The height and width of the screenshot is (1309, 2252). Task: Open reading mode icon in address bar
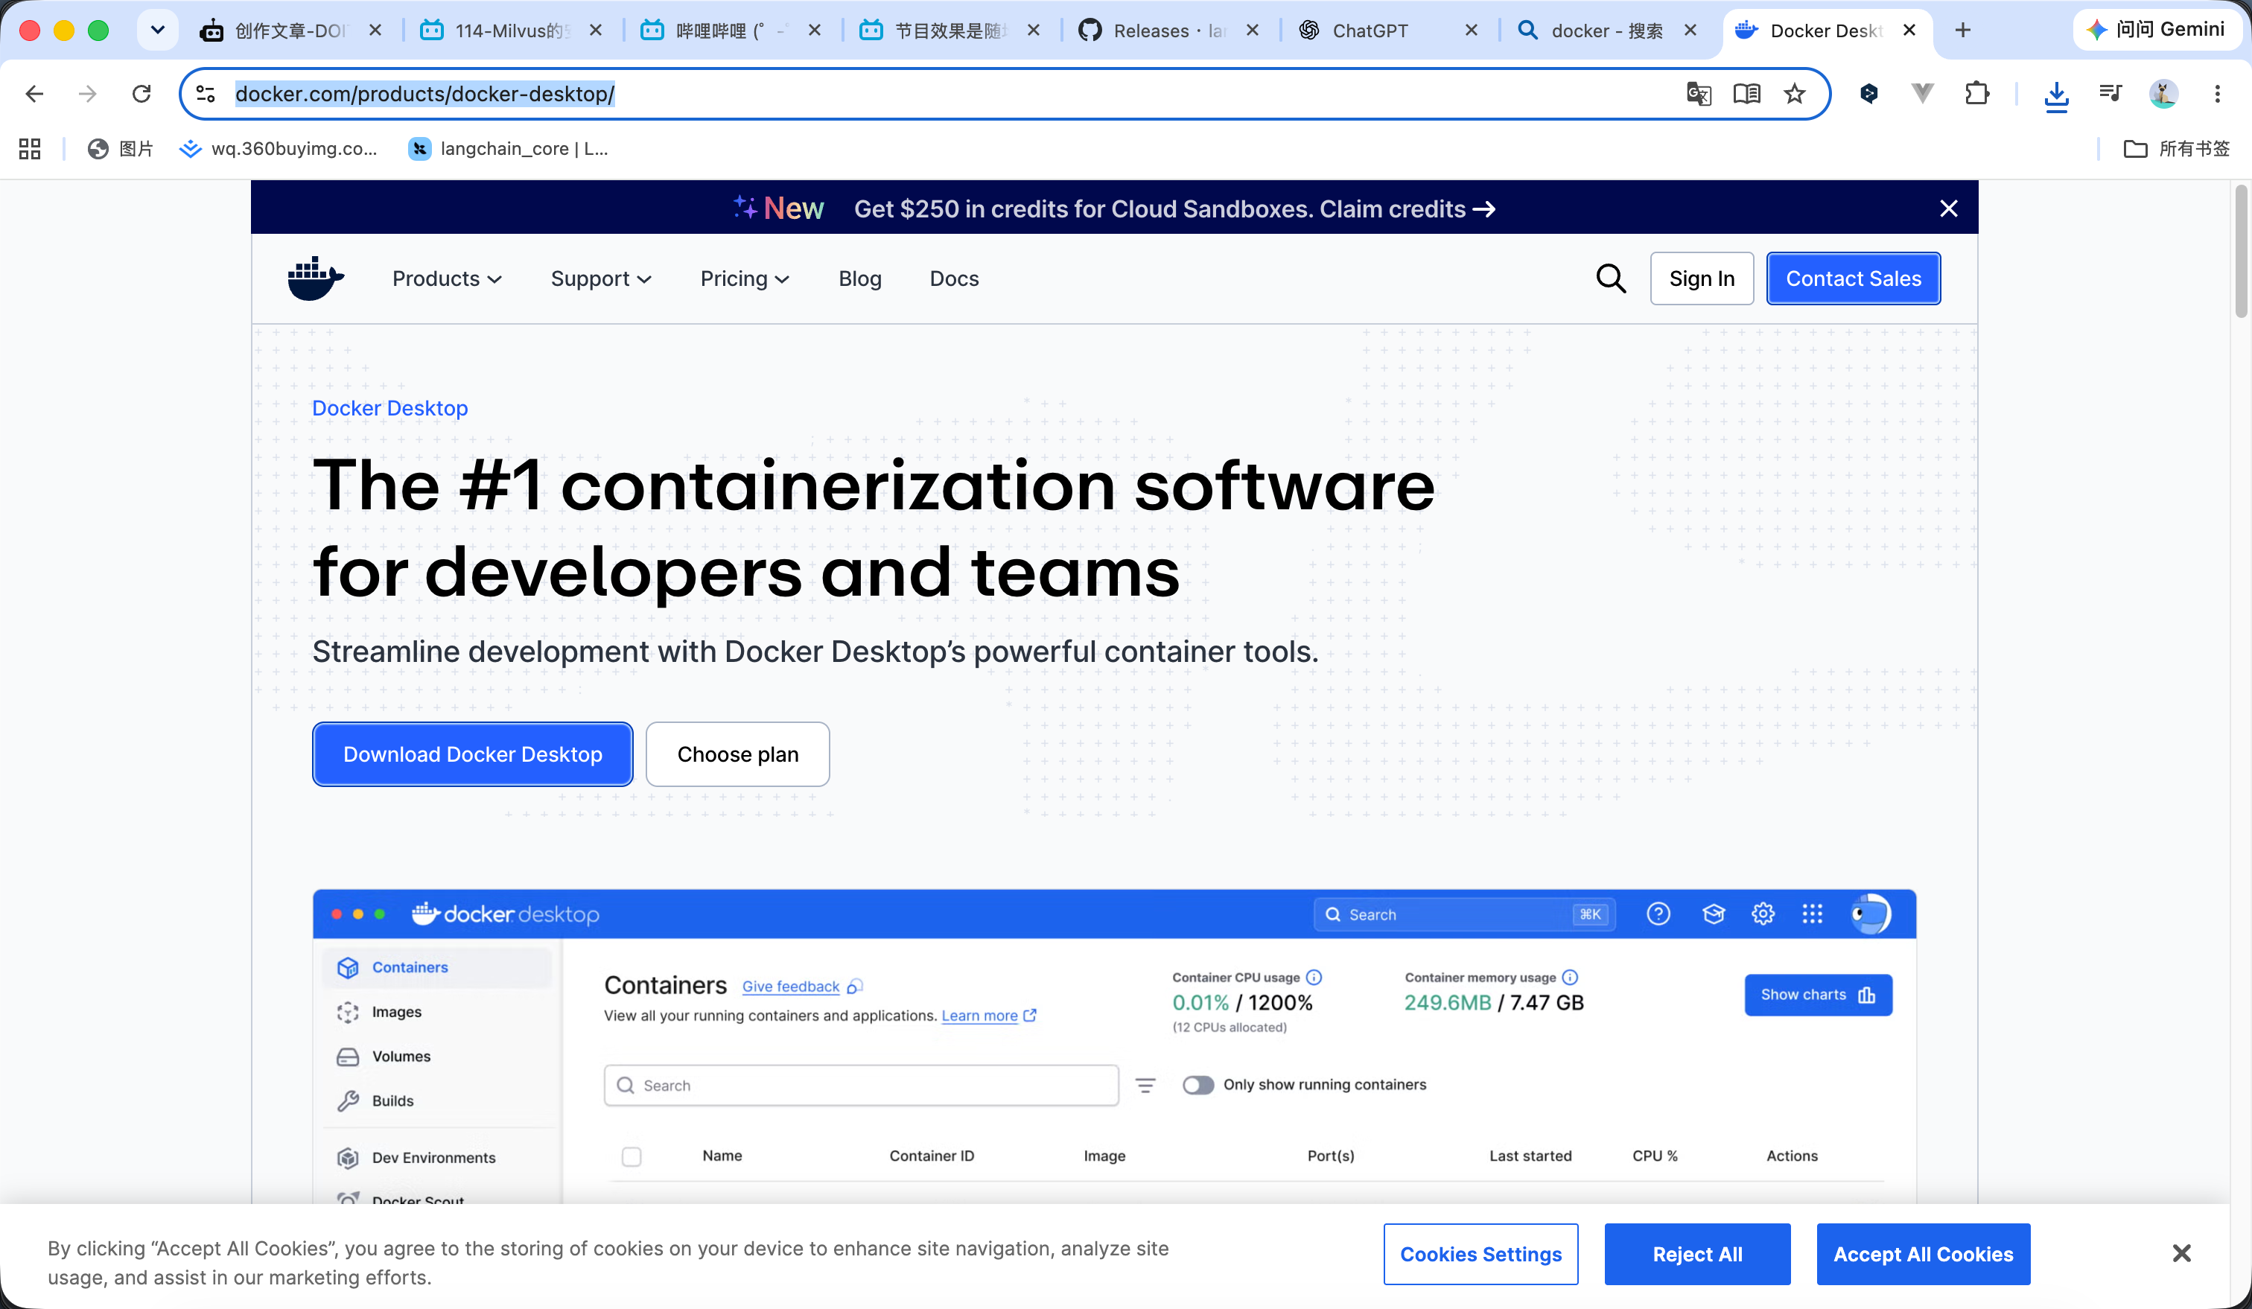point(1746,93)
